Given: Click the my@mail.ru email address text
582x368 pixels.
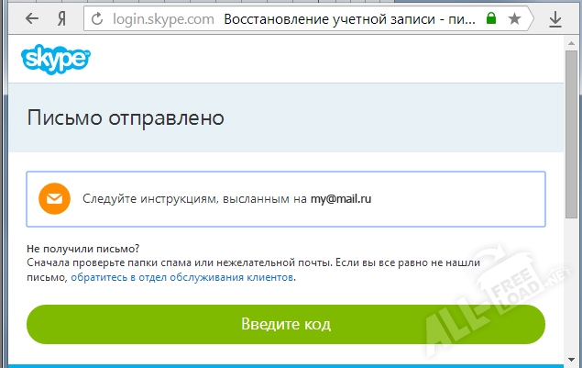Looking at the screenshot, I should click(x=341, y=199).
